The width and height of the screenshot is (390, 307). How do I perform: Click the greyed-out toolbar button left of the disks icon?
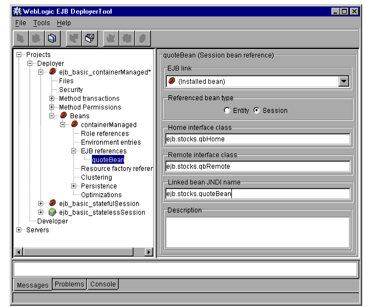click(x=36, y=38)
